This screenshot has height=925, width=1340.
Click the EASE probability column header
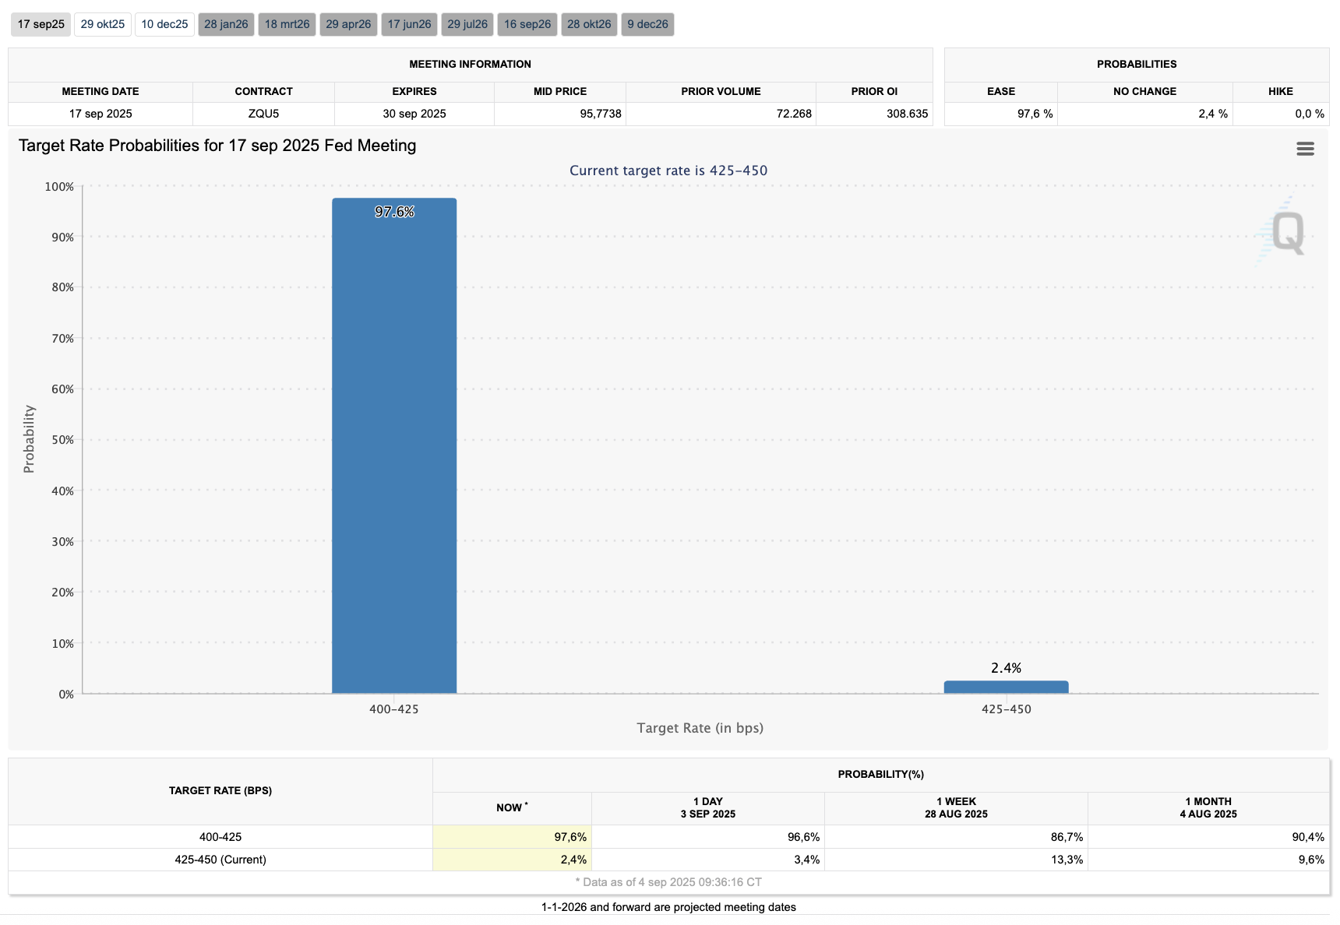click(x=1000, y=91)
